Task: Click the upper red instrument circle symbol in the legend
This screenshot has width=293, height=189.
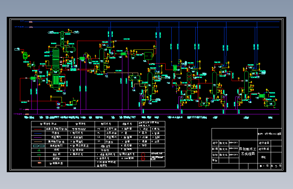Action: click(143, 155)
